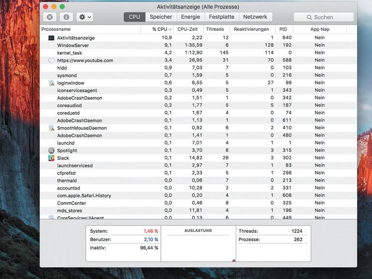Click the shield icon beside youtube.com process

coord(51,60)
